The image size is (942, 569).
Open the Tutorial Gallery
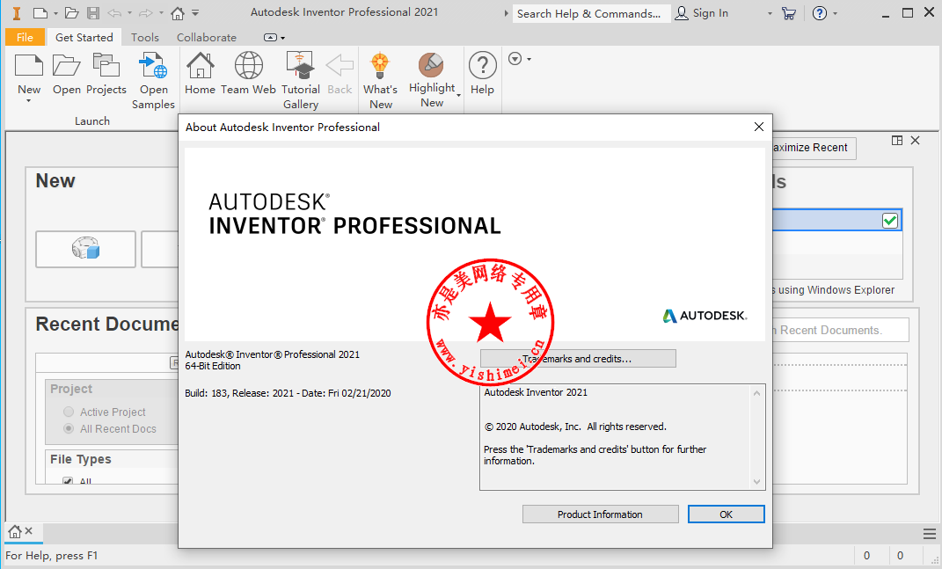tap(301, 81)
